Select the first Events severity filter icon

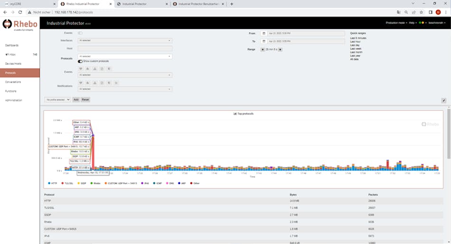[x=81, y=69]
